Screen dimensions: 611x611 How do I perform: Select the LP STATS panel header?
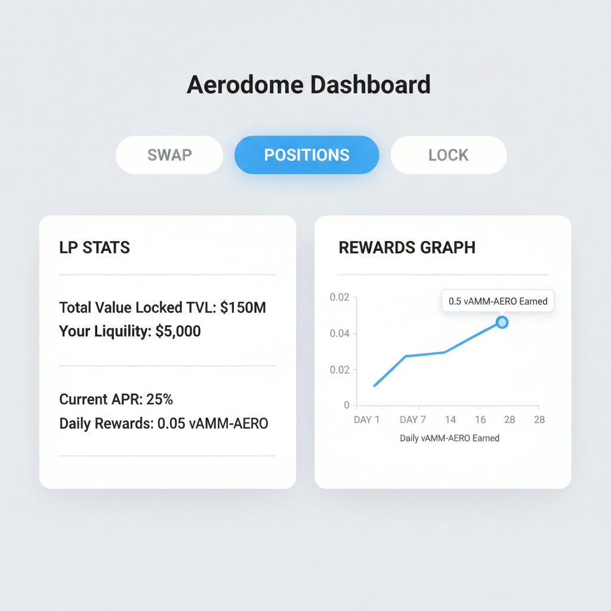pyautogui.click(x=95, y=247)
